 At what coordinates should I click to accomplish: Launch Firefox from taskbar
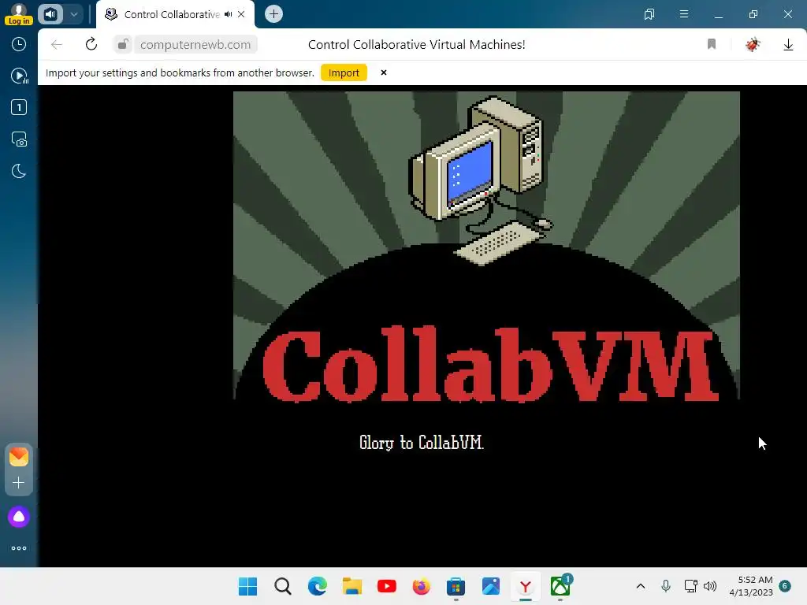422,586
